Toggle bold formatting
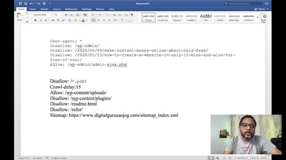 35,20
